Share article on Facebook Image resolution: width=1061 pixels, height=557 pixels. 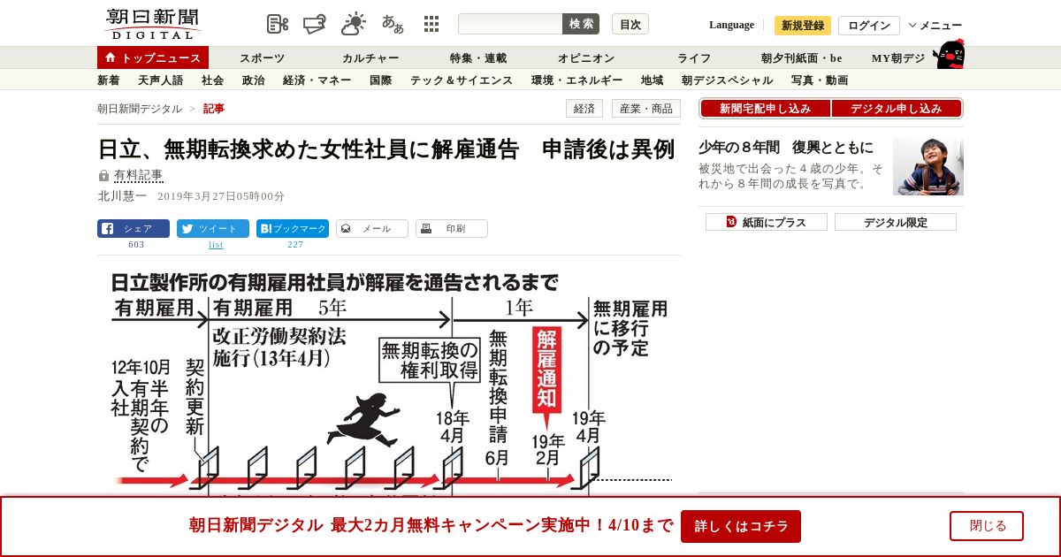(x=134, y=228)
